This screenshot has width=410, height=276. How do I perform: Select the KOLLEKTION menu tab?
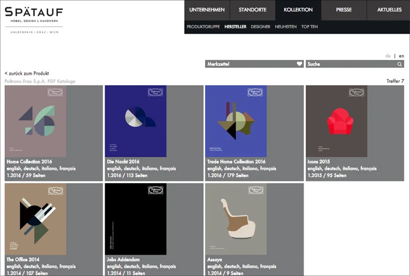point(298,10)
